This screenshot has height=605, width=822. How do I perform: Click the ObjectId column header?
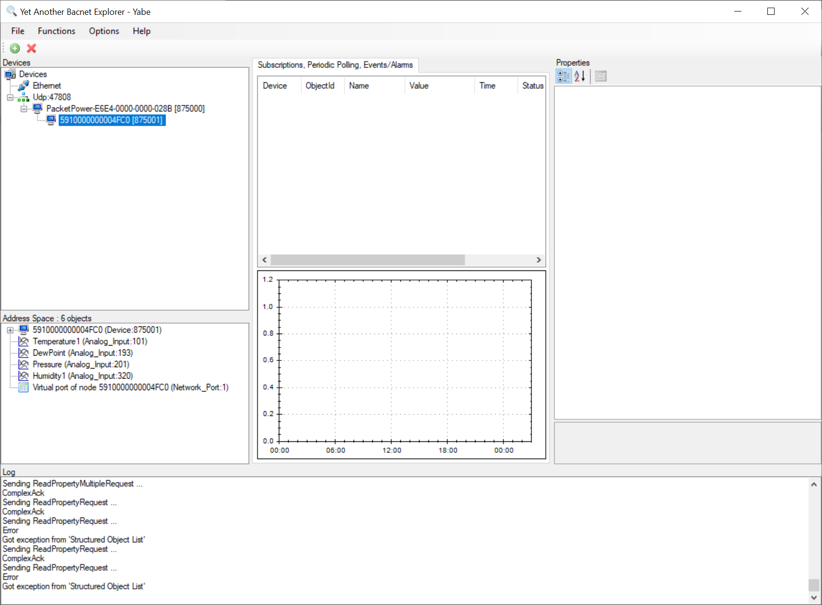click(320, 86)
